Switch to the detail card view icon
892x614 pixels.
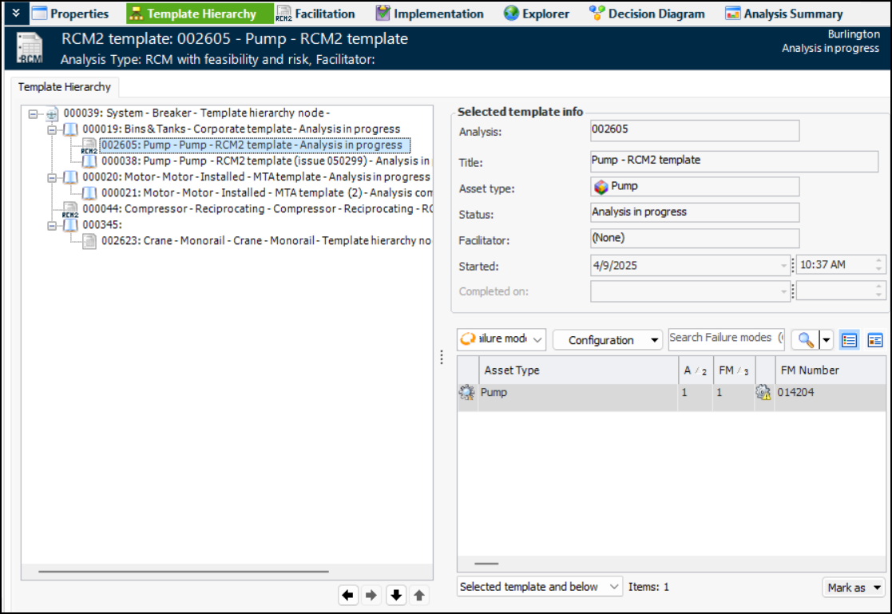click(875, 340)
